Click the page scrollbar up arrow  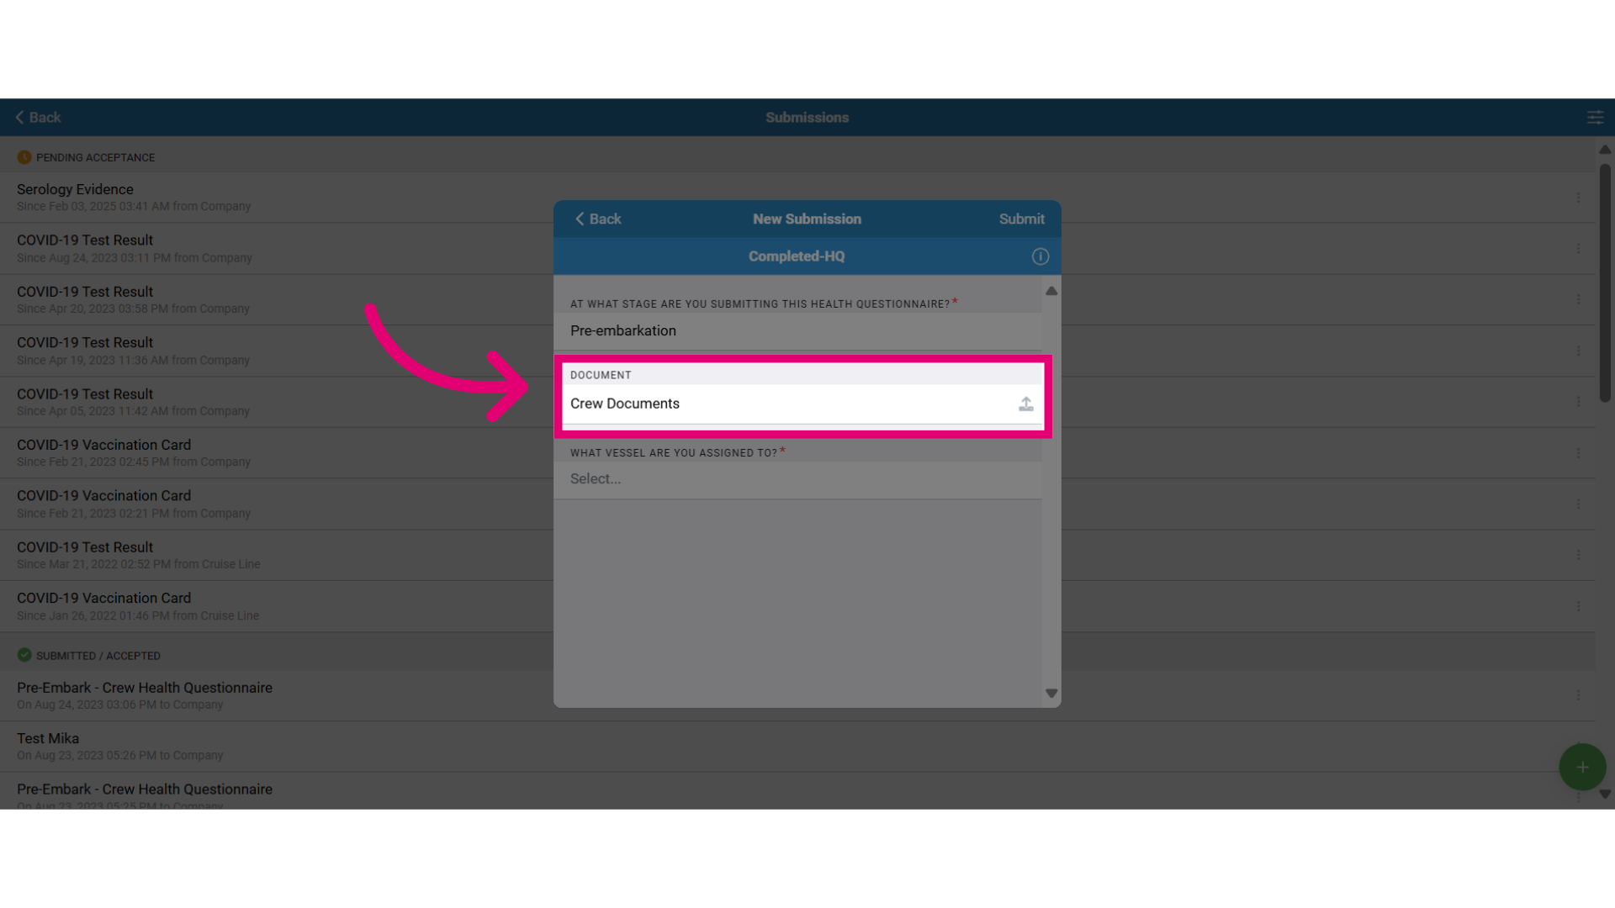tap(1605, 150)
